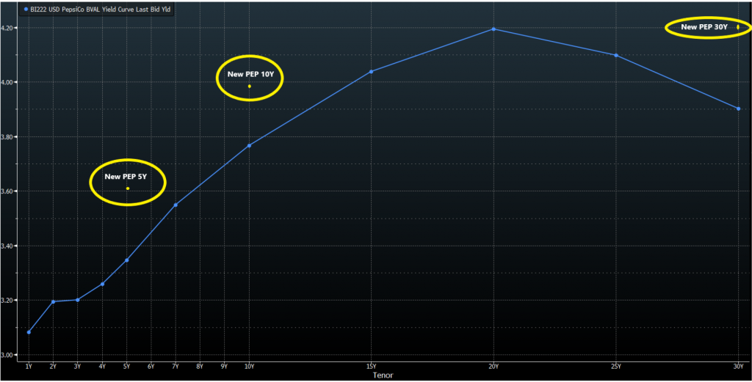
Task: Click the 30Y blue curve endpoint
Action: click(738, 109)
